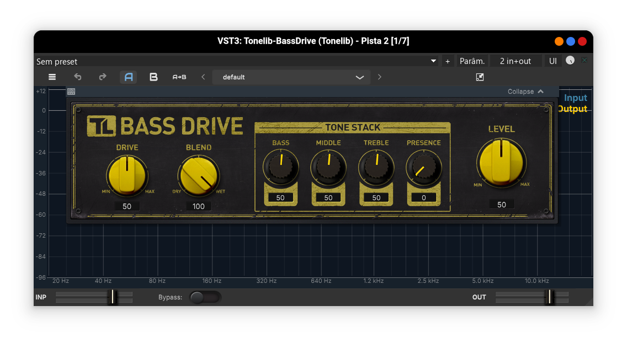Click the 2 in+out routing button
This screenshot has height=343, width=627.
pos(516,61)
